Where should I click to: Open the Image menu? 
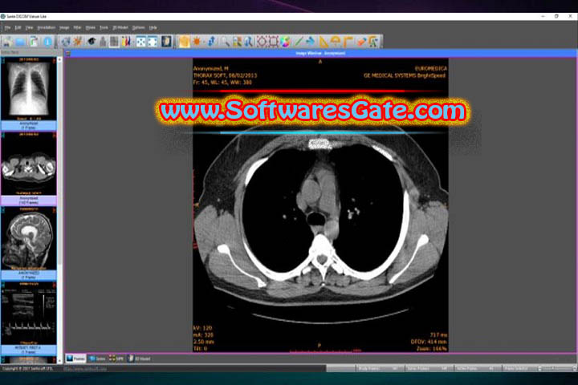point(64,27)
